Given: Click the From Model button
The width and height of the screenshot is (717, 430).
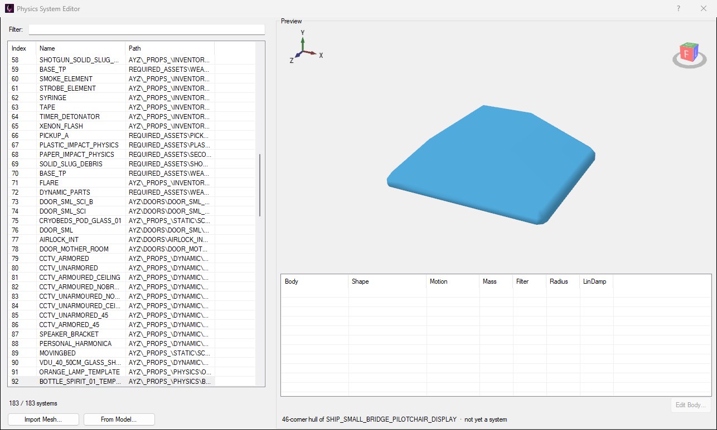Looking at the screenshot, I should click(x=119, y=419).
